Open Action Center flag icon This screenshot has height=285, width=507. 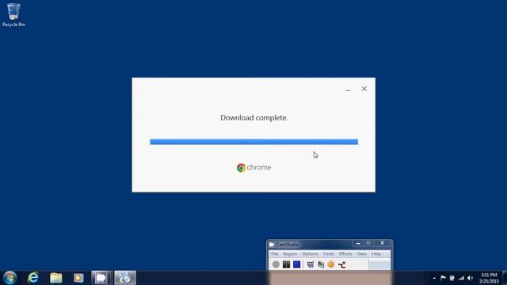(443, 278)
